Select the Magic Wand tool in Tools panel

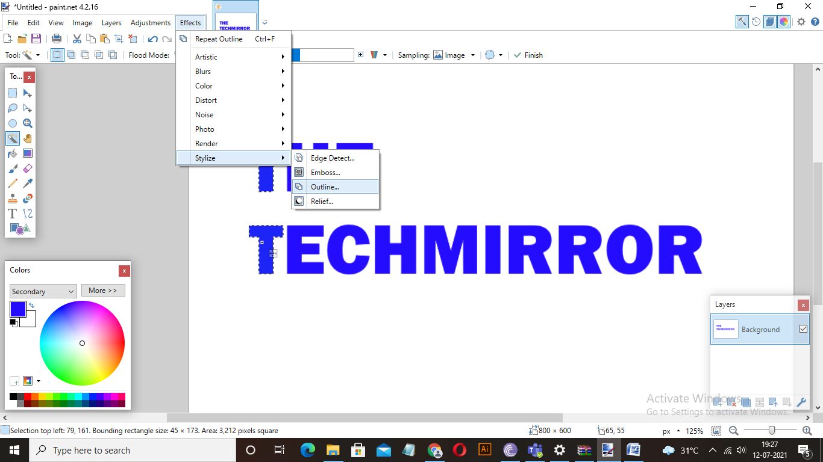pyautogui.click(x=13, y=138)
